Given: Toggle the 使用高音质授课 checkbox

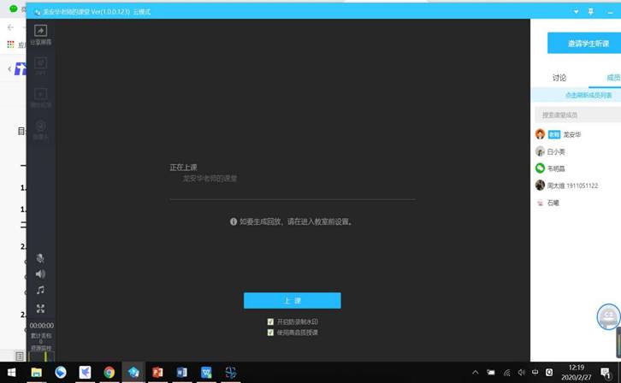Looking at the screenshot, I should (270, 332).
